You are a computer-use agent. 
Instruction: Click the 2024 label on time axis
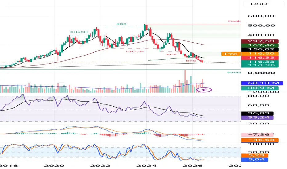147,166
